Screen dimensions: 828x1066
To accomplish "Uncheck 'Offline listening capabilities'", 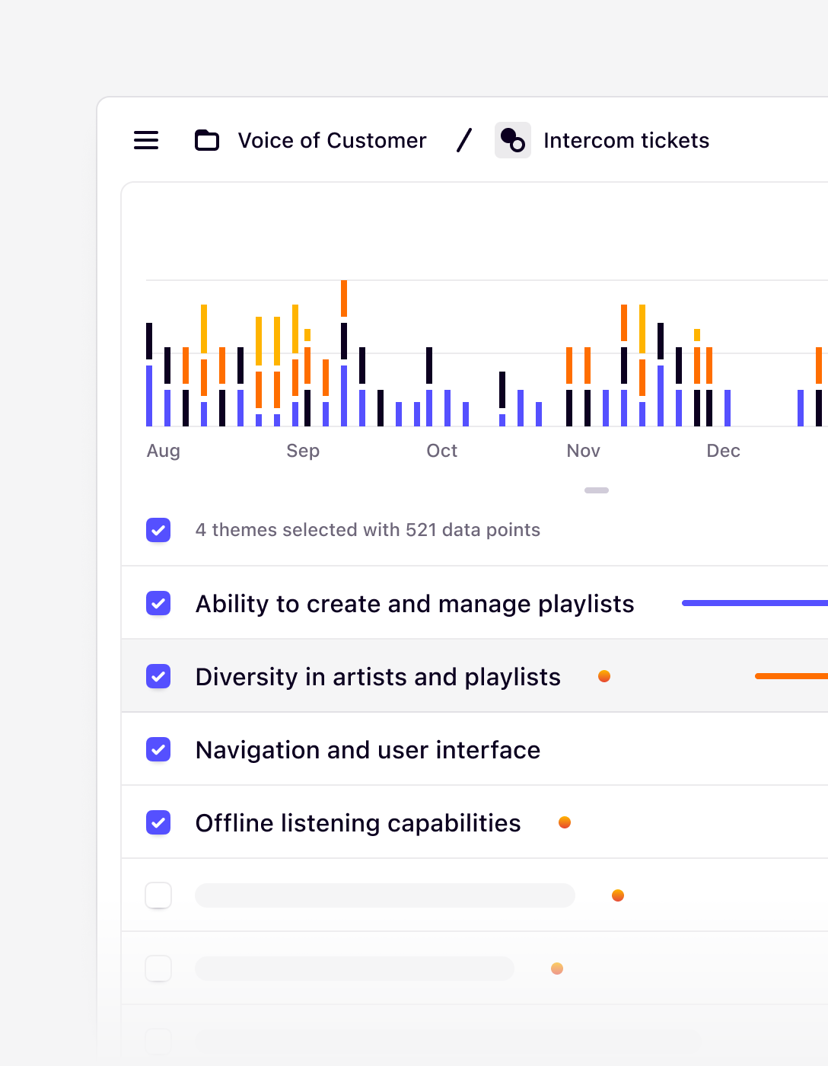I will coord(158,822).
